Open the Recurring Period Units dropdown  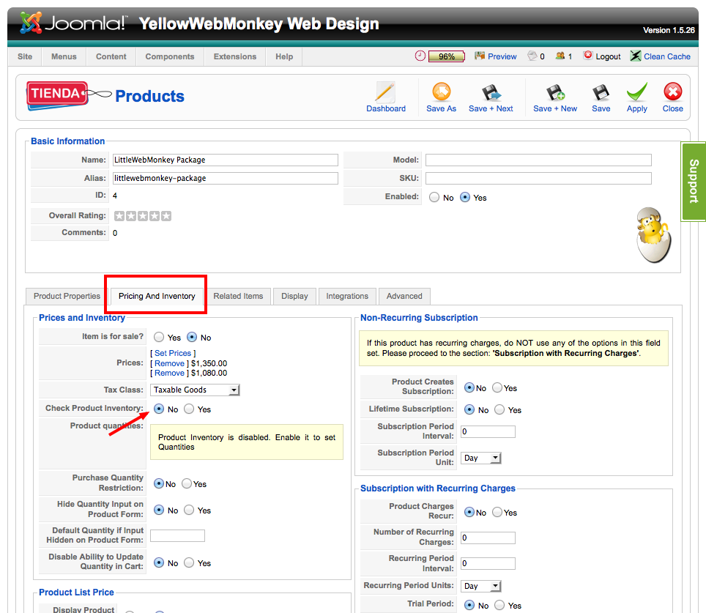(481, 586)
